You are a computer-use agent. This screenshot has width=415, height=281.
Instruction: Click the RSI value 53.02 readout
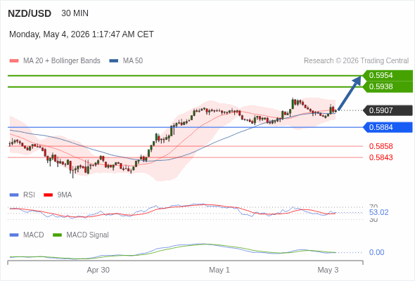coord(378,213)
